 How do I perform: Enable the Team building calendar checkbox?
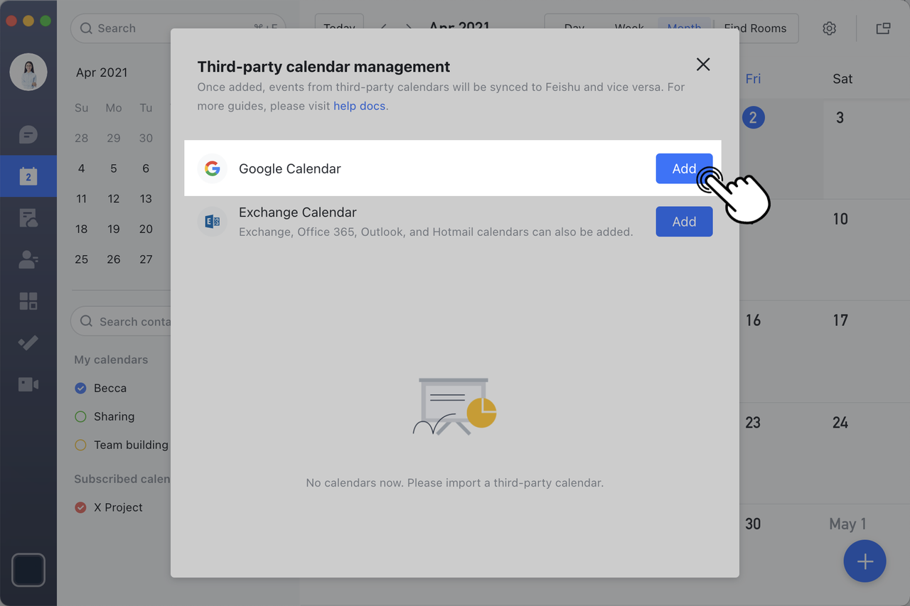coord(80,445)
